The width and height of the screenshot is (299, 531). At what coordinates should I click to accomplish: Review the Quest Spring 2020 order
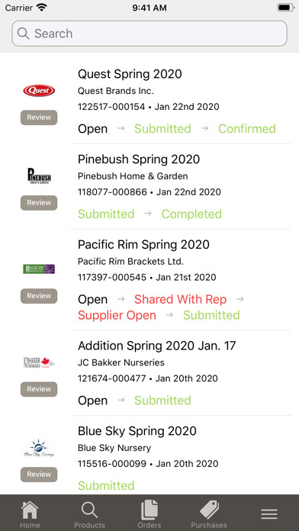coord(39,117)
